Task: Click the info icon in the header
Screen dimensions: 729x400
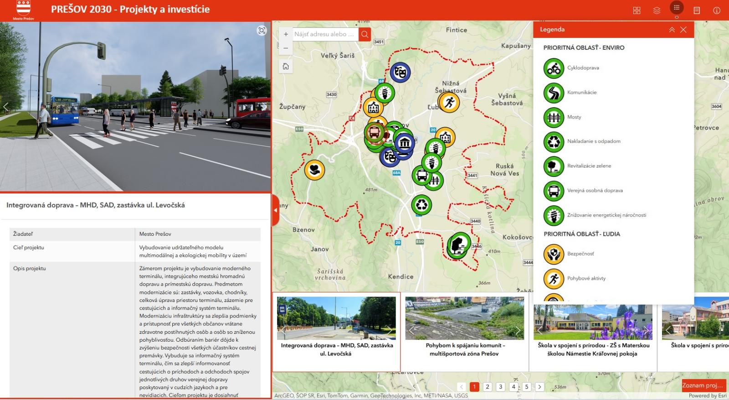Action: tap(717, 10)
